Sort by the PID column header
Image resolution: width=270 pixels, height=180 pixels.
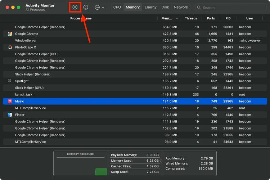pos(228,18)
